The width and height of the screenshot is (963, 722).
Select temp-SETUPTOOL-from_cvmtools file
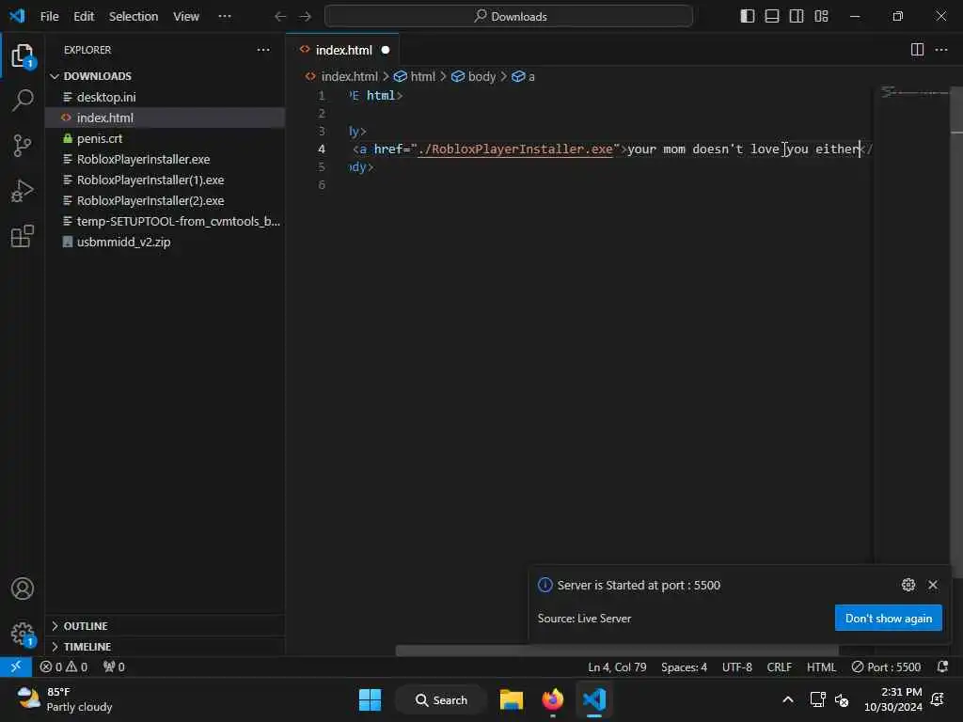coord(165,222)
